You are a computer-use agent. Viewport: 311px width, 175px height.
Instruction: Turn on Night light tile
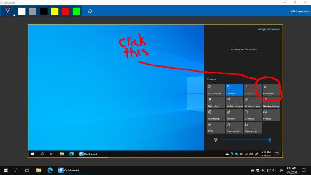coord(216,102)
